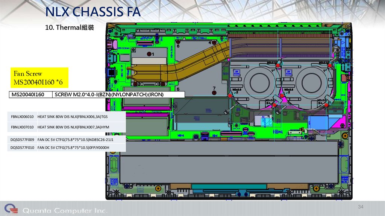Select the subtitle 10. Thermal組裝
This screenshot has height=216, width=385.
(x=70, y=27)
